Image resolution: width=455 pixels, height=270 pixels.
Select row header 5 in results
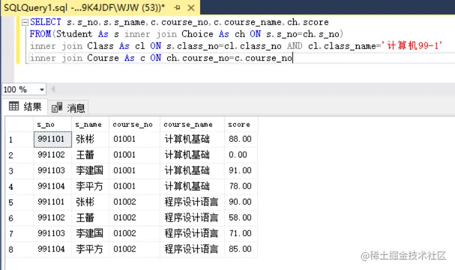20,202
